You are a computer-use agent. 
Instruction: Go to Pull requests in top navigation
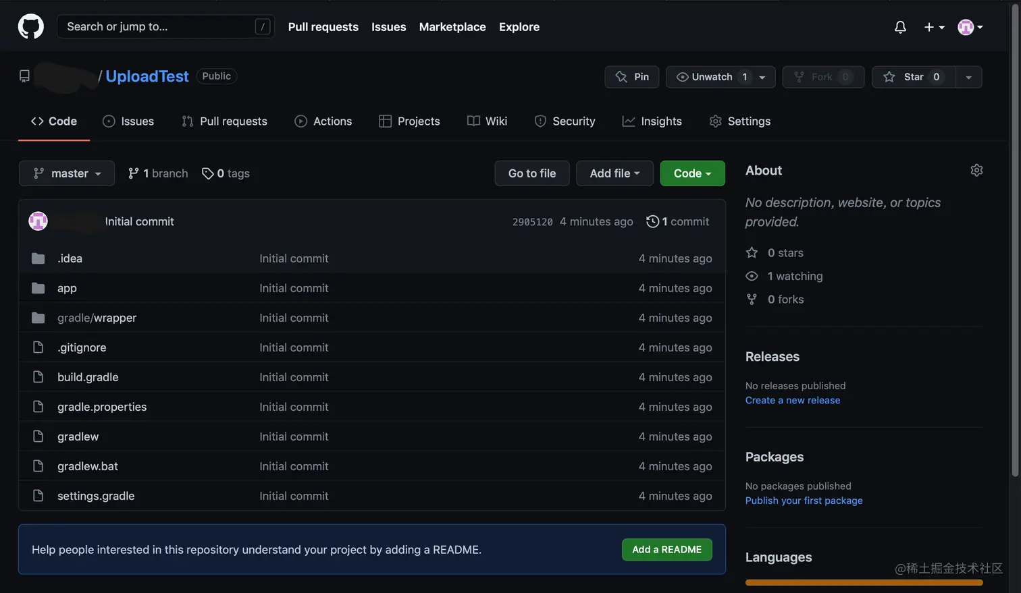[323, 27]
